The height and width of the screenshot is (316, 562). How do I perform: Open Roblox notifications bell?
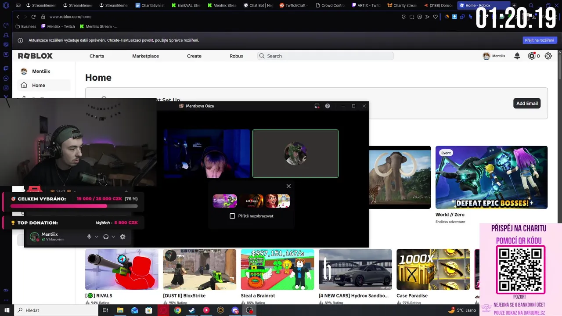[x=517, y=56]
